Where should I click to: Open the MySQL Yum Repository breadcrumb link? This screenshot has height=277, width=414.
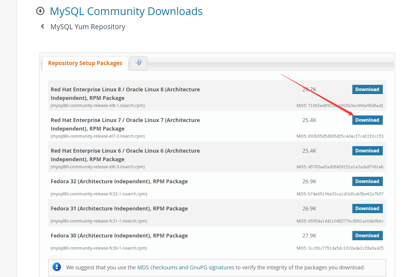(88, 27)
